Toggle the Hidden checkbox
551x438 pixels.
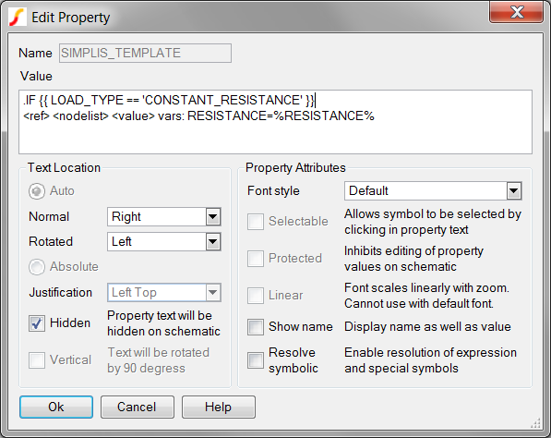point(37,323)
